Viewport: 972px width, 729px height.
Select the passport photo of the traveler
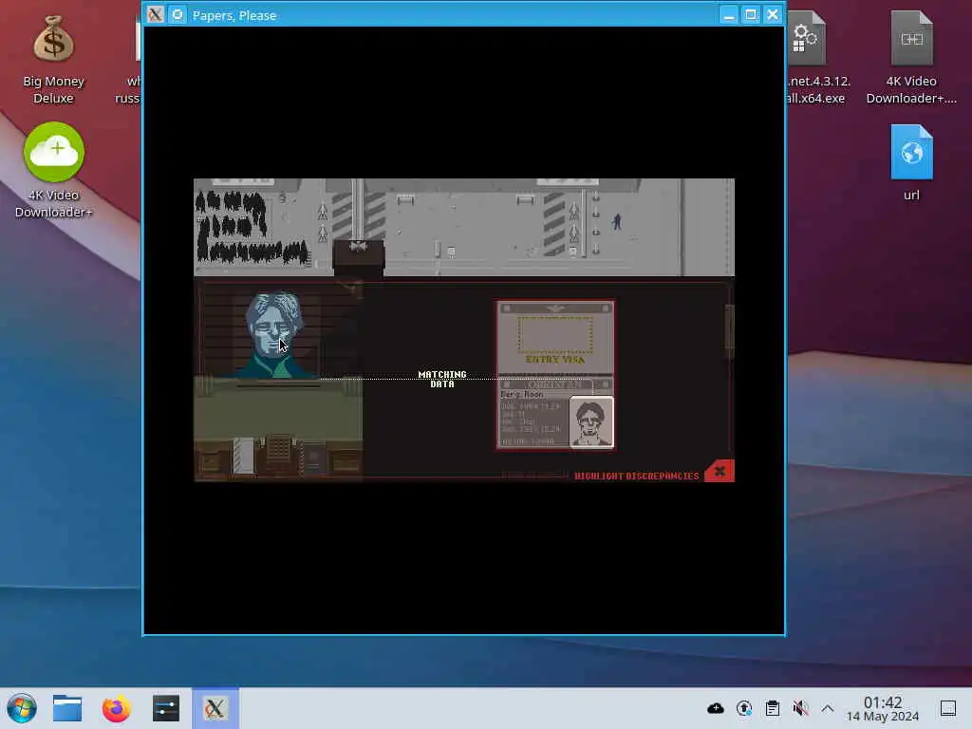click(x=591, y=422)
